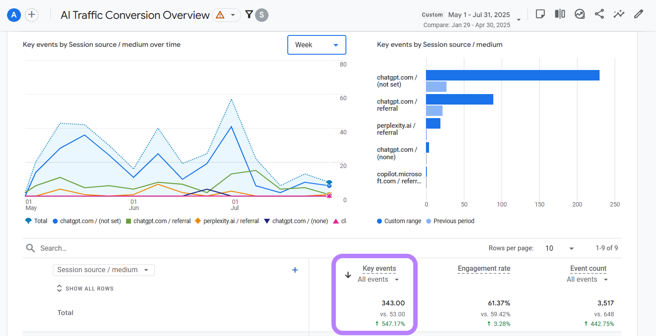This screenshot has width=656, height=336.
Task: Open the edit comparisons columns icon
Action: click(560, 14)
